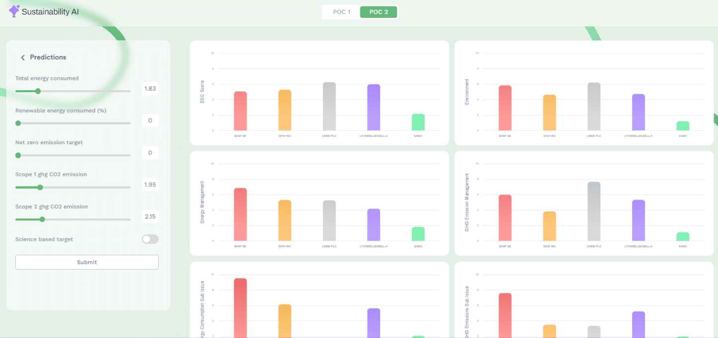Click the Renewable energy consumed slider handle
Viewport: 718px width, 338px height.
click(18, 123)
